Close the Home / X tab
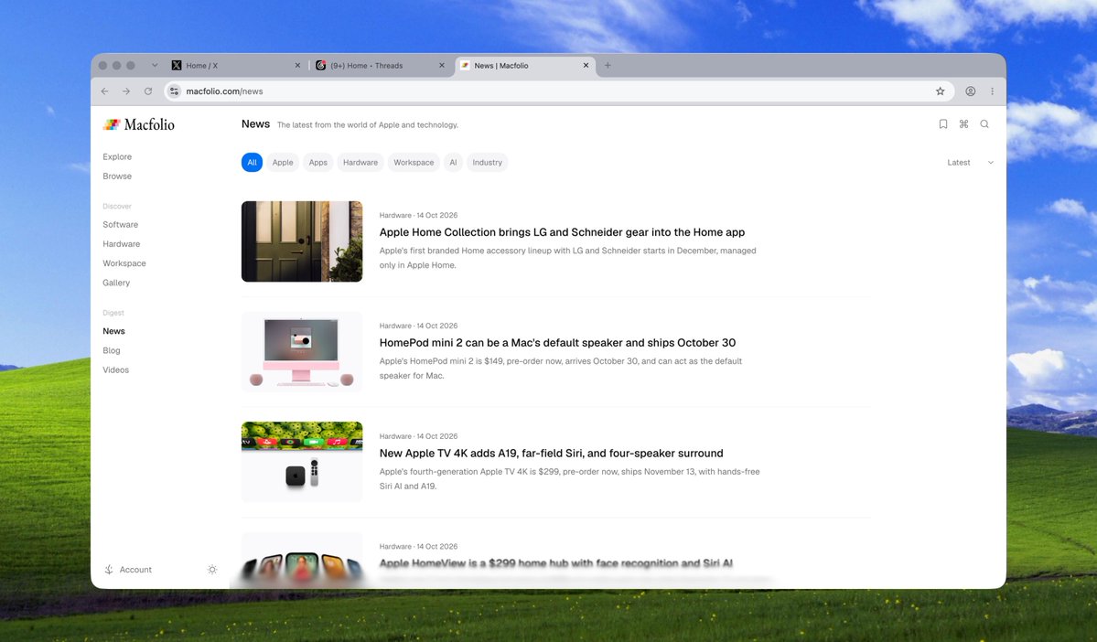The height and width of the screenshot is (642, 1097). point(297,66)
